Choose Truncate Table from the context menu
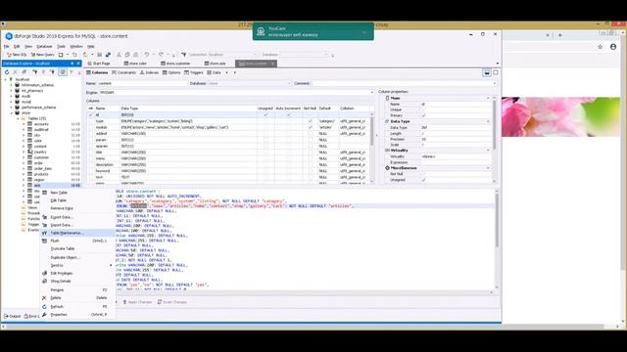Image resolution: width=627 pixels, height=352 pixels. click(x=63, y=248)
